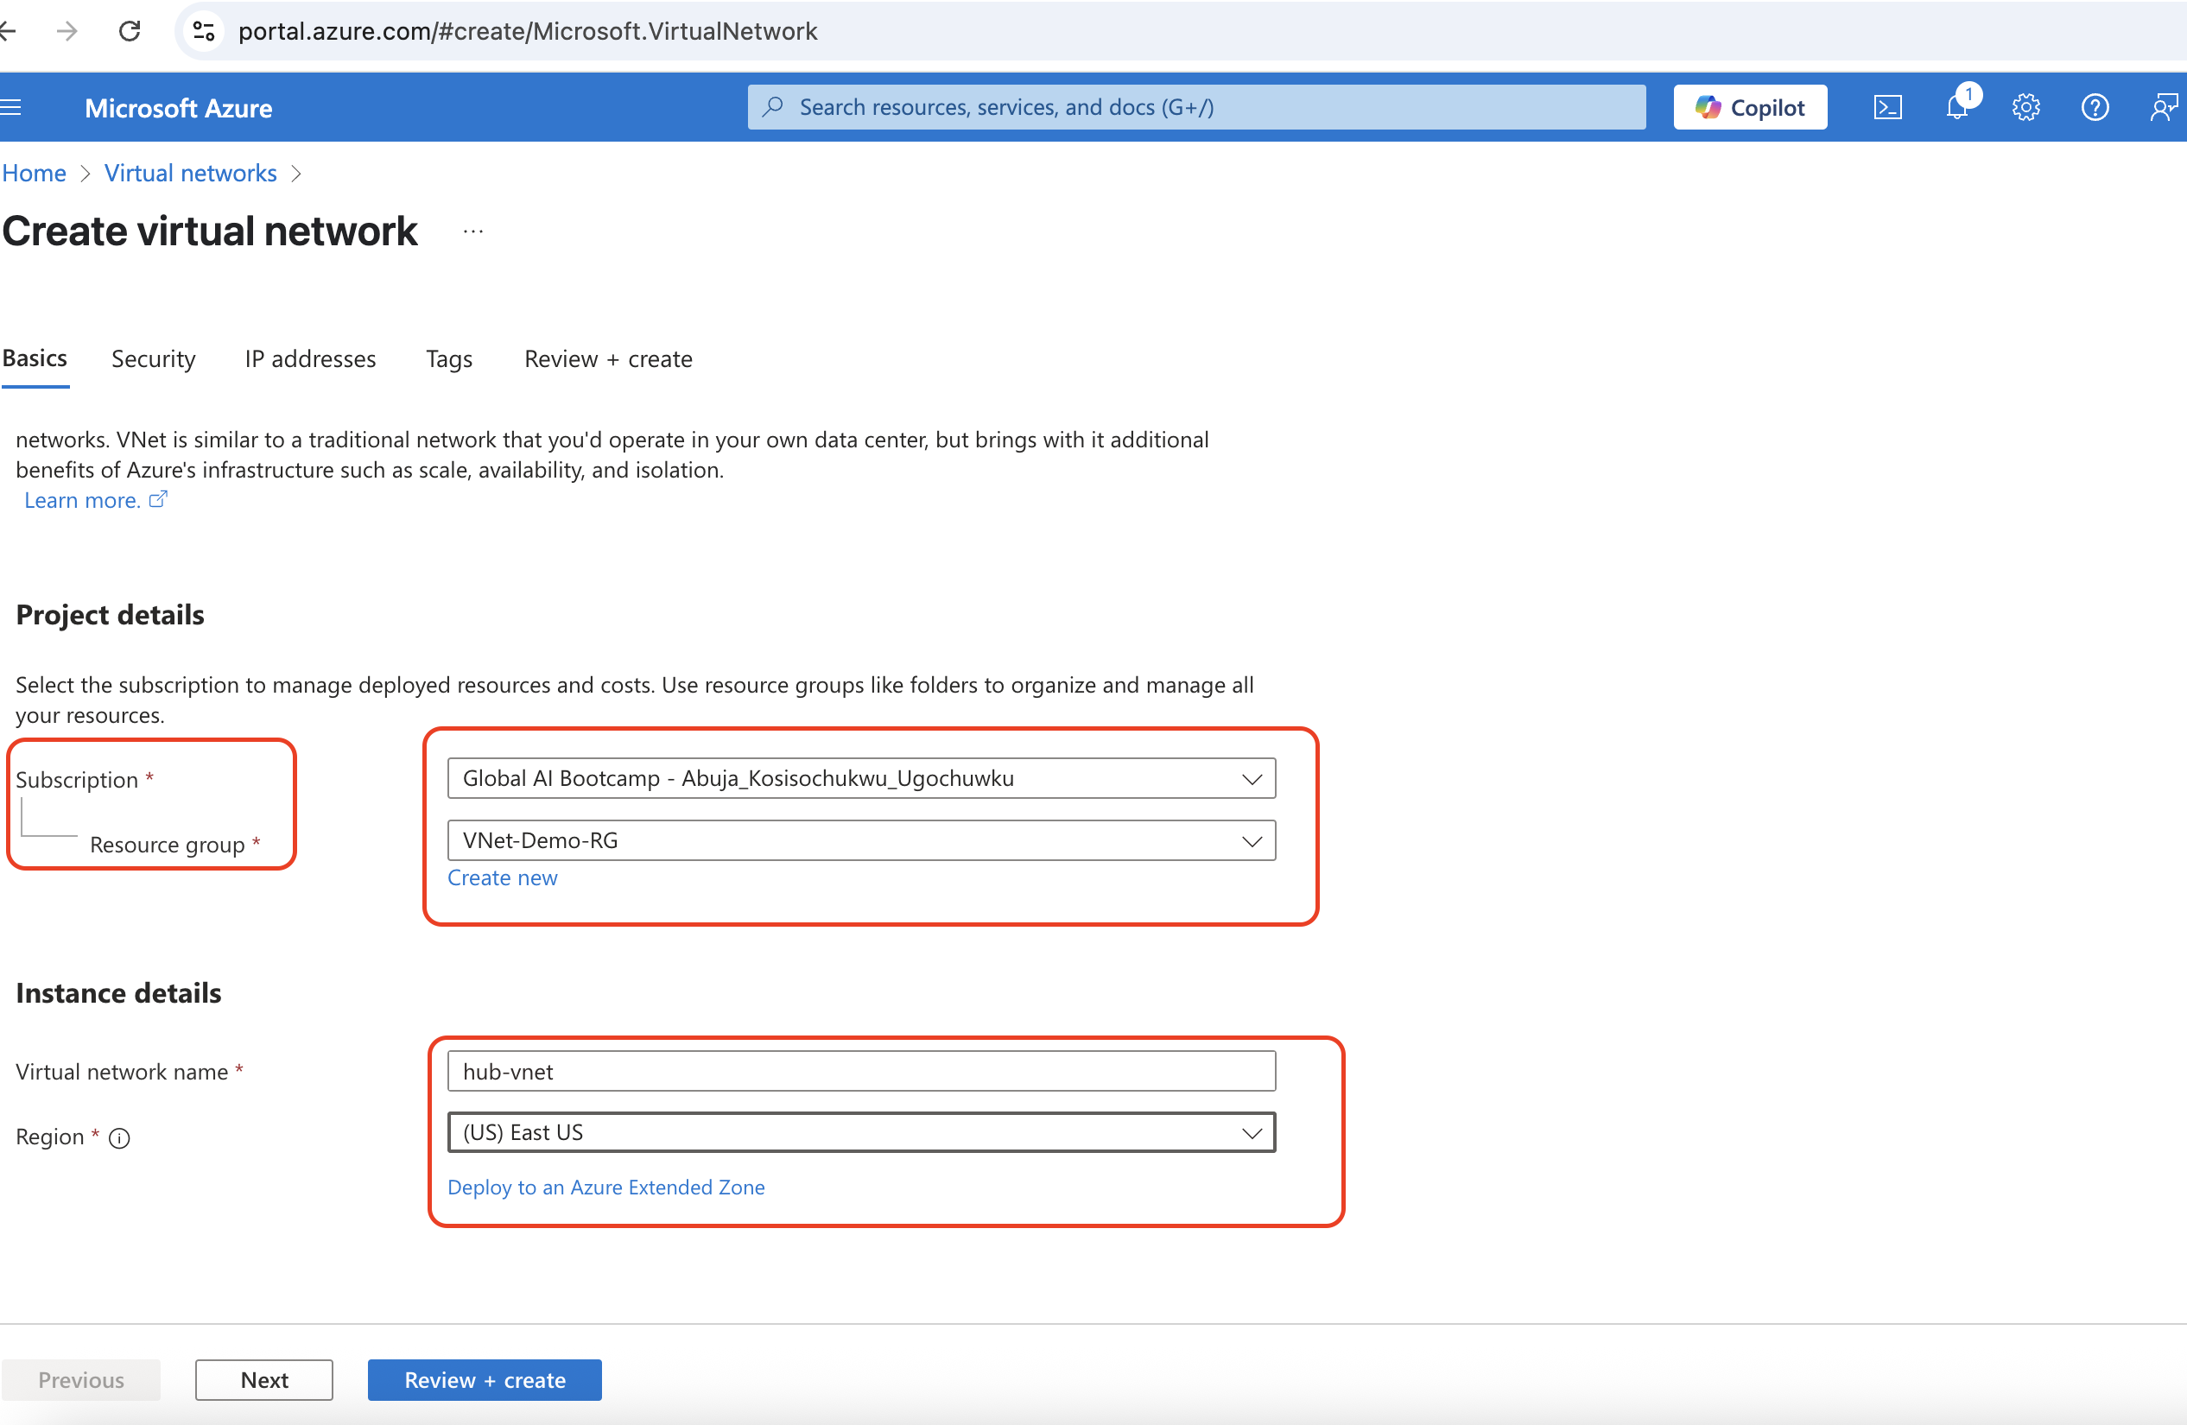Click the Create virtual network heading
This screenshot has width=2187, height=1425.
click(210, 231)
